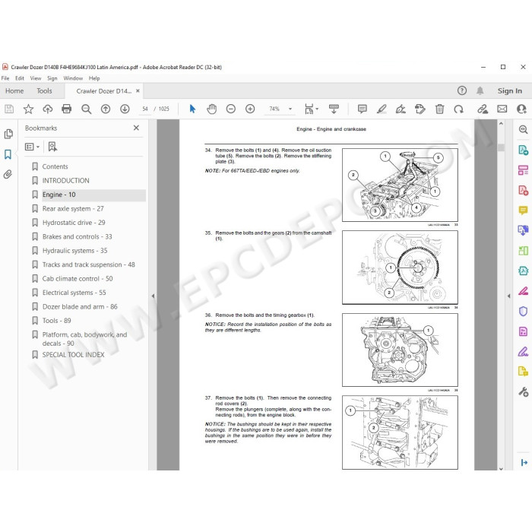Open More Tools wrench icon

[523, 392]
